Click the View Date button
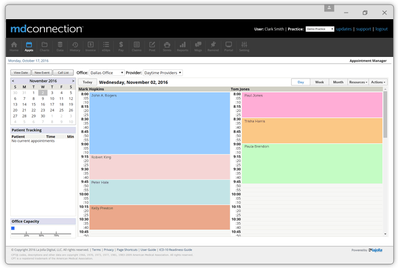The width and height of the screenshot is (398, 268). 21,73
